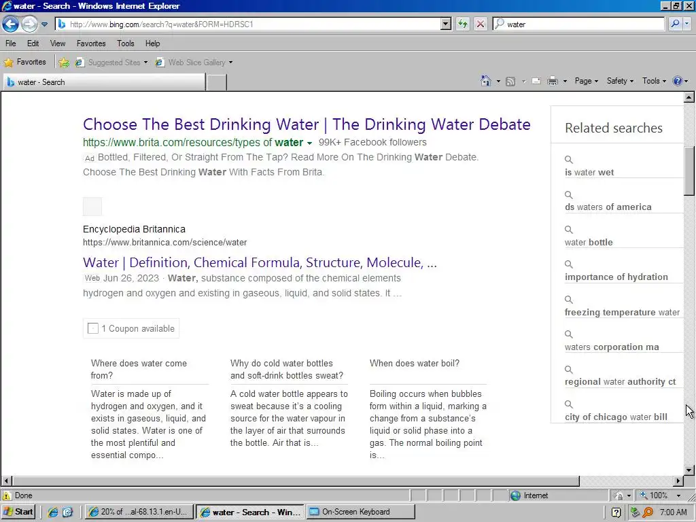Open the Web Slice Gallery dropdown

[194, 63]
